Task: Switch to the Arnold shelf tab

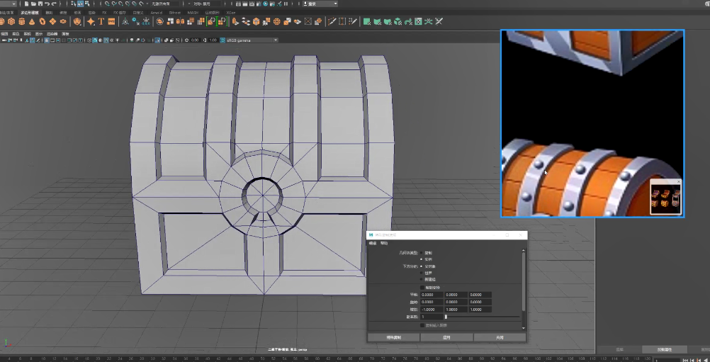Action: pos(156,12)
